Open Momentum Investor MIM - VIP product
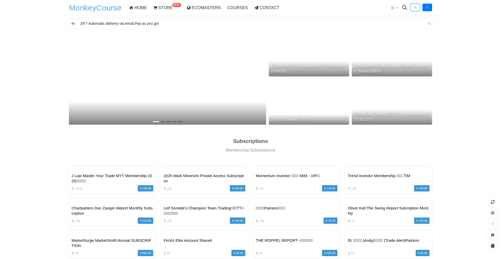 coord(288,176)
